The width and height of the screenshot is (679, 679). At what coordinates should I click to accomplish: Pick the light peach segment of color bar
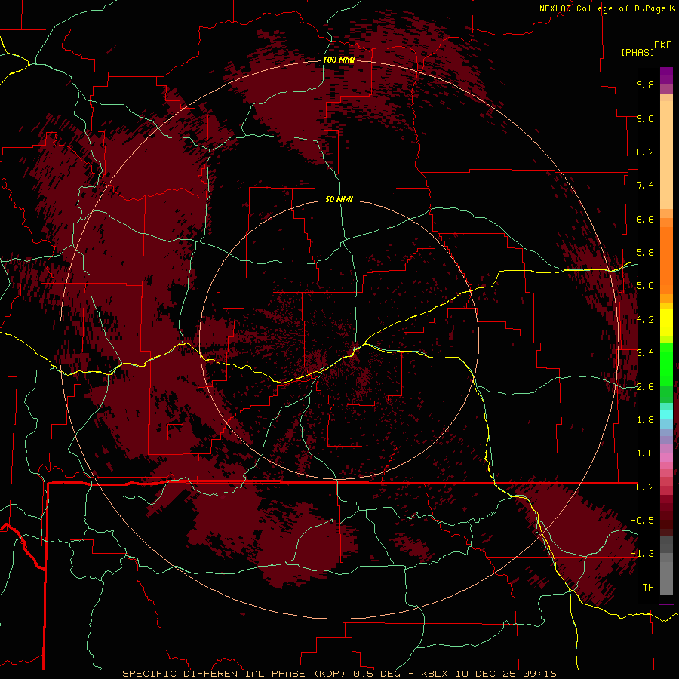tap(666, 155)
